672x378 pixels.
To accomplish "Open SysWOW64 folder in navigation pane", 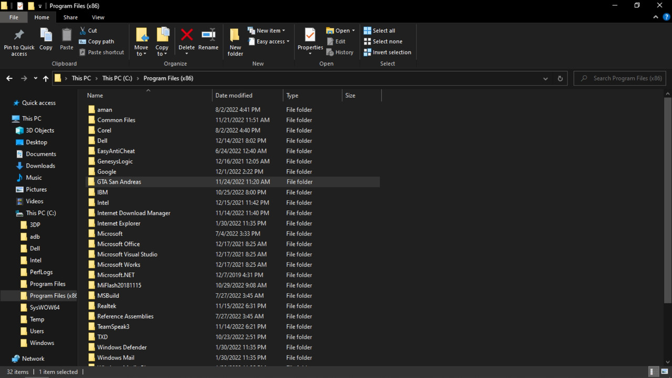I will (x=45, y=308).
